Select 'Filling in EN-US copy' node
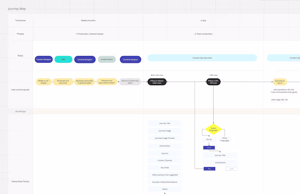300x194 pixels. pos(213,82)
